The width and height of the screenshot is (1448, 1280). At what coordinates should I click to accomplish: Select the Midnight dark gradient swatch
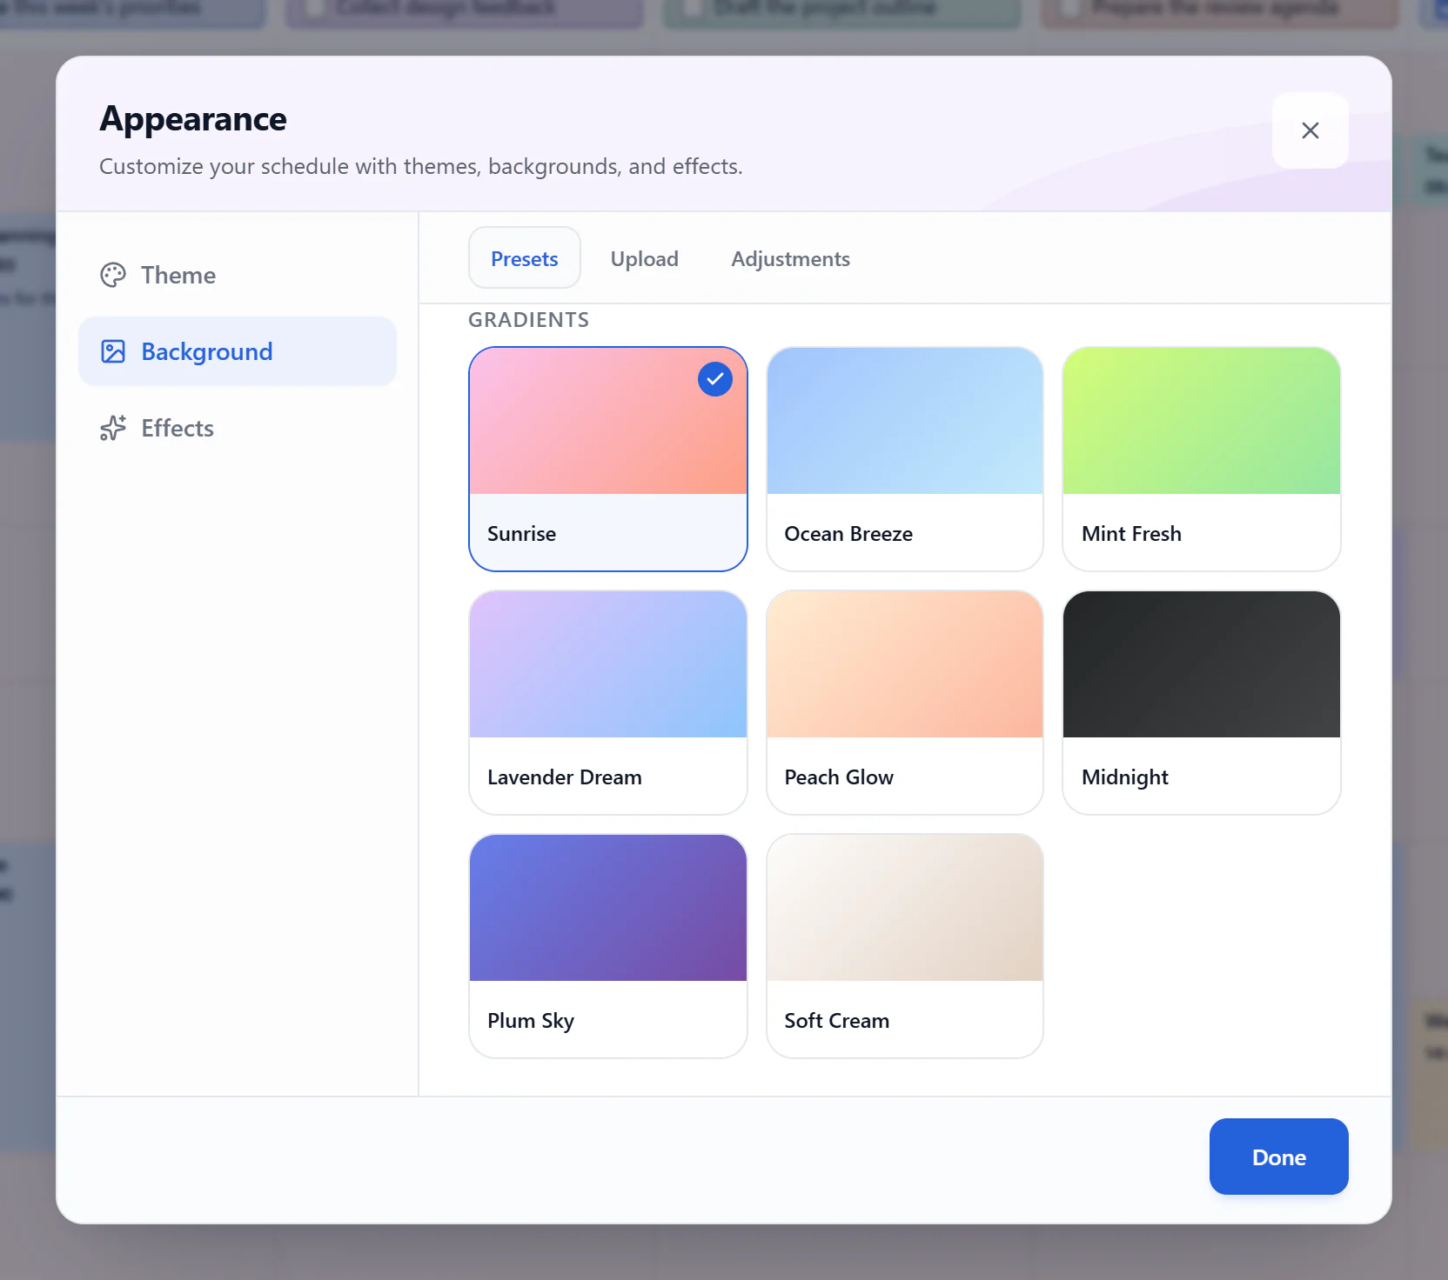click(1201, 664)
